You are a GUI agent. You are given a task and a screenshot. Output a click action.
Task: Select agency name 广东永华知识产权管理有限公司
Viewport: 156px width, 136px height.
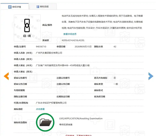point(51,103)
